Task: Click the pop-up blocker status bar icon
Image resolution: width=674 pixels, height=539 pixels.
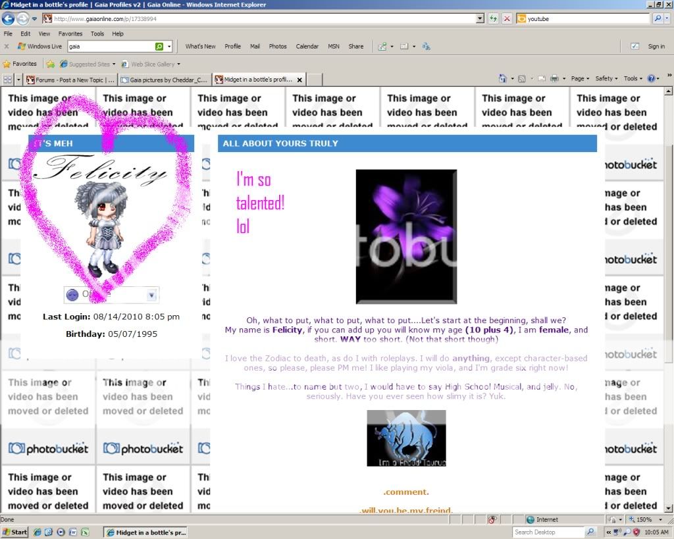Action: (492, 520)
